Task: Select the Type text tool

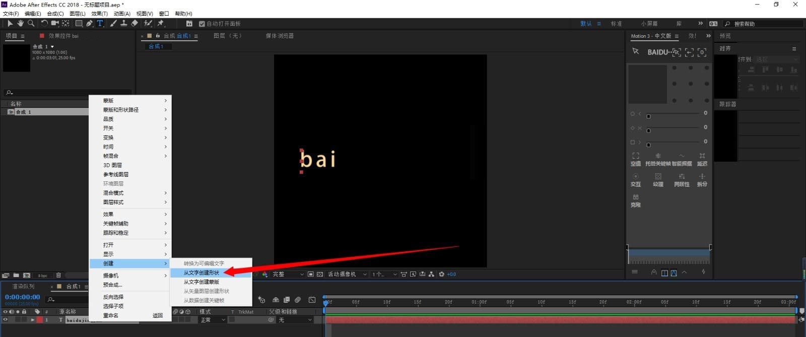Action: point(100,23)
